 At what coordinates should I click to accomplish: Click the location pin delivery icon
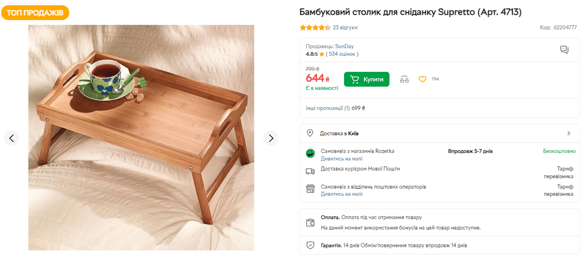310,133
